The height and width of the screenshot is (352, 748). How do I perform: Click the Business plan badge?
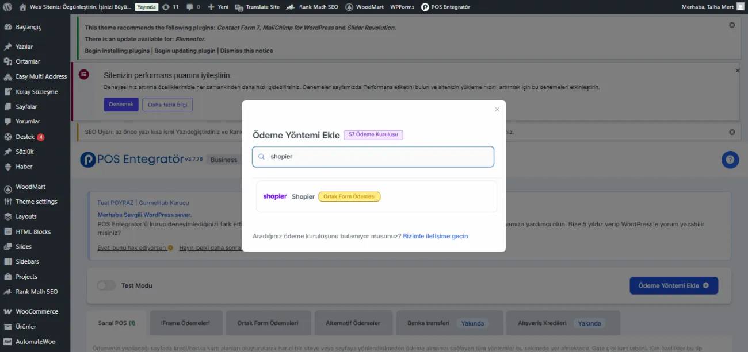click(x=224, y=160)
